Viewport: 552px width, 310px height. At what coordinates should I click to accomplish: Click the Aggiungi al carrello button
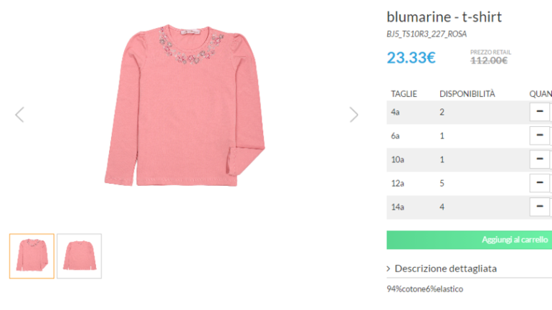(x=469, y=240)
